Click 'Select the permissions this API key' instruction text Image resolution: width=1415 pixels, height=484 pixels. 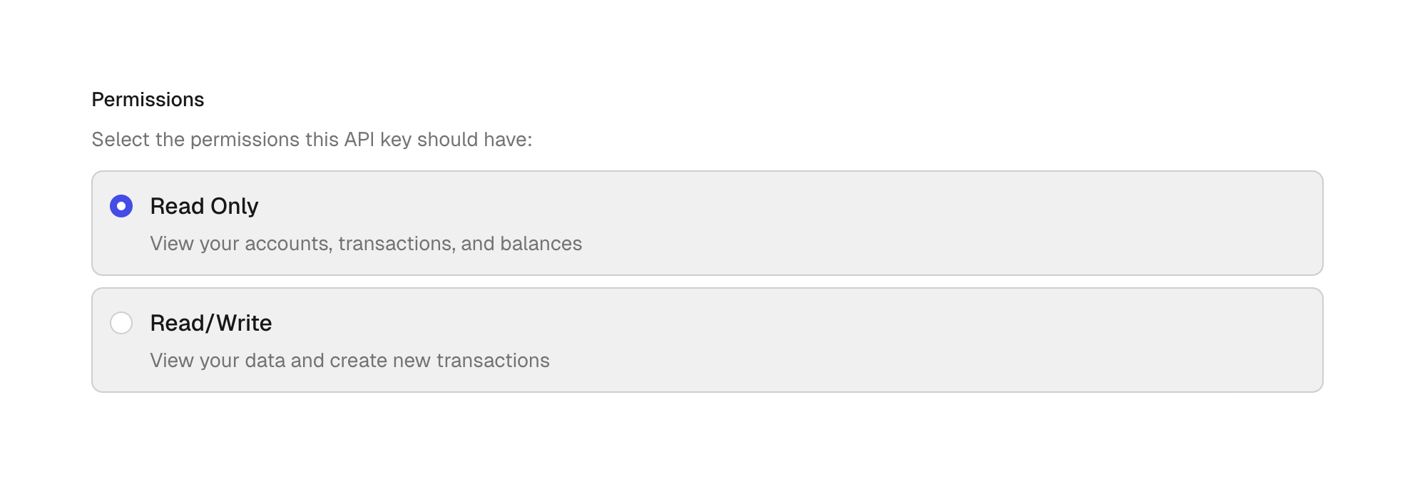(x=312, y=140)
